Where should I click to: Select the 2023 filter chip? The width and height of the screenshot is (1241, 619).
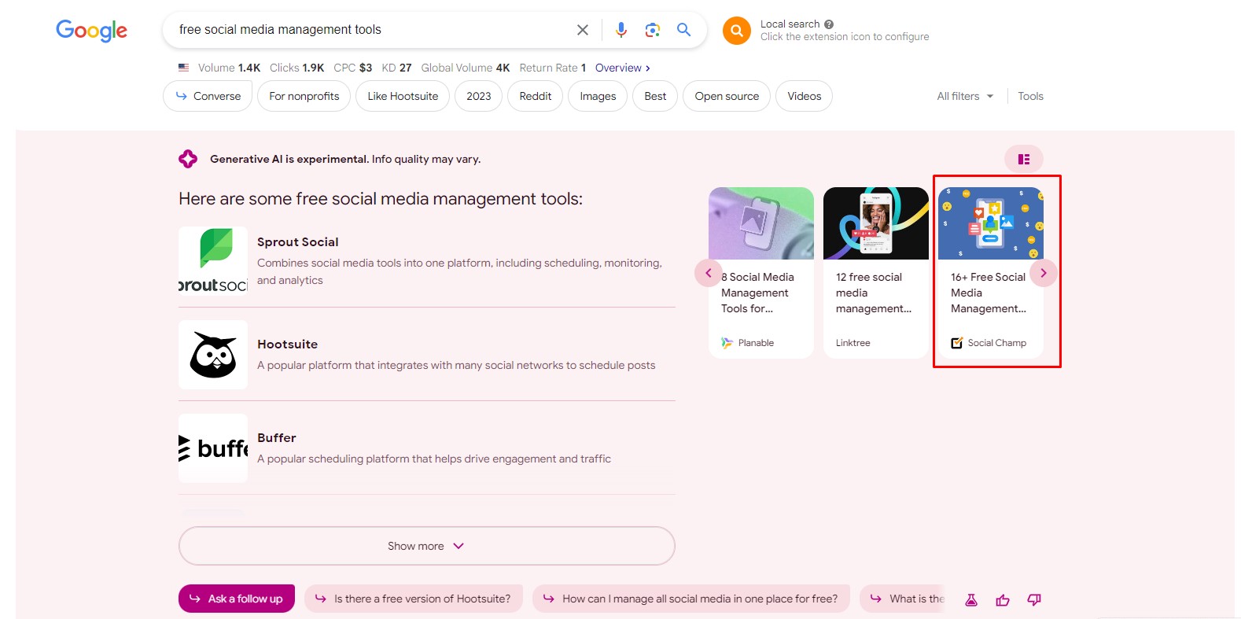click(478, 96)
